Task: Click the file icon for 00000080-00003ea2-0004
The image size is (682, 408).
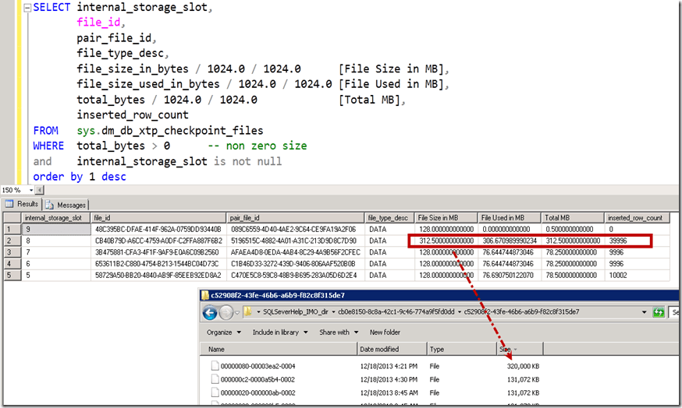Action: (x=215, y=364)
